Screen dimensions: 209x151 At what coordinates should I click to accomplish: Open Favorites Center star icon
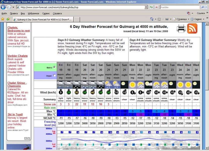pos(3,19)
